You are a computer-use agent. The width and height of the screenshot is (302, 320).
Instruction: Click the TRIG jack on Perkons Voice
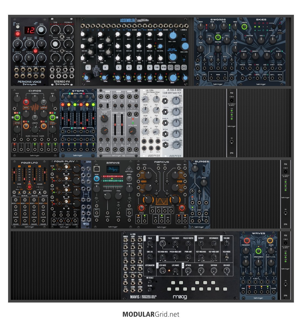[x=16, y=70]
